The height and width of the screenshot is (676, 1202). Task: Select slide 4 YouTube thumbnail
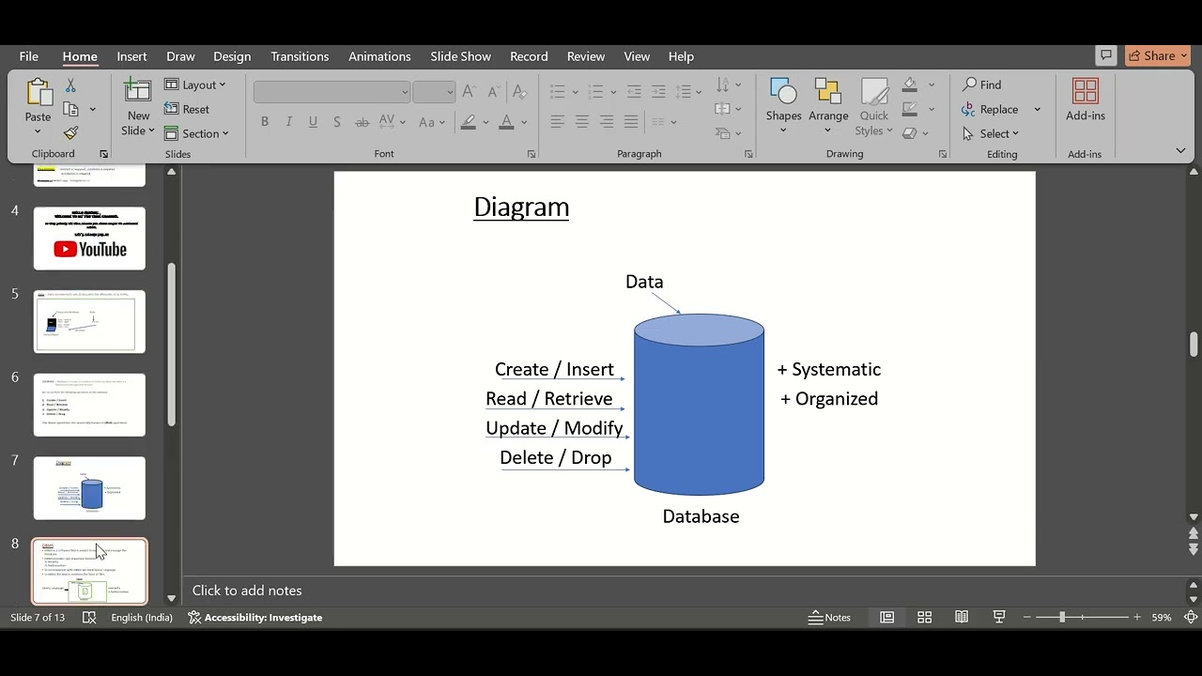(89, 238)
